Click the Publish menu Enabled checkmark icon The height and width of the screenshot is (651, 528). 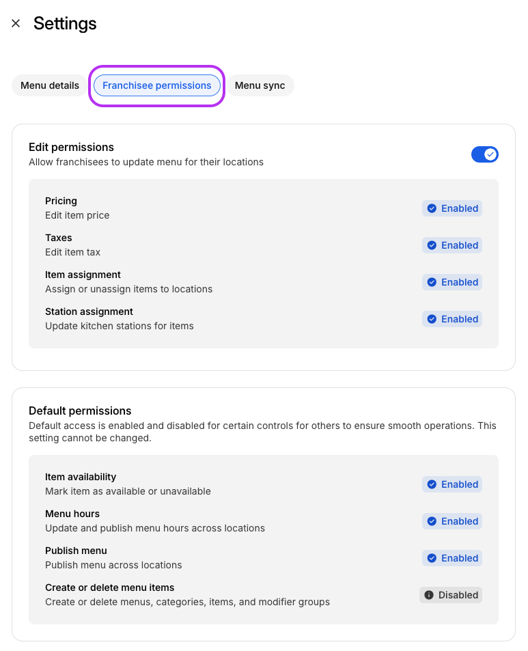coord(432,558)
